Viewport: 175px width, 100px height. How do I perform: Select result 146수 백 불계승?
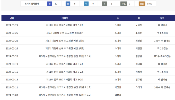pyautogui.click(x=162, y=41)
